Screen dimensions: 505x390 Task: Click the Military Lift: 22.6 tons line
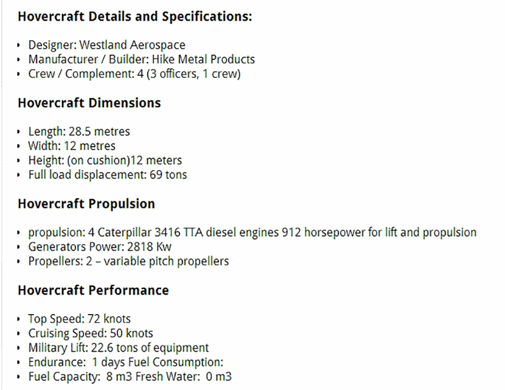tap(118, 348)
